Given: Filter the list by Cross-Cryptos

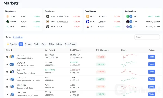Looking at the screenshot, I should (70, 44).
